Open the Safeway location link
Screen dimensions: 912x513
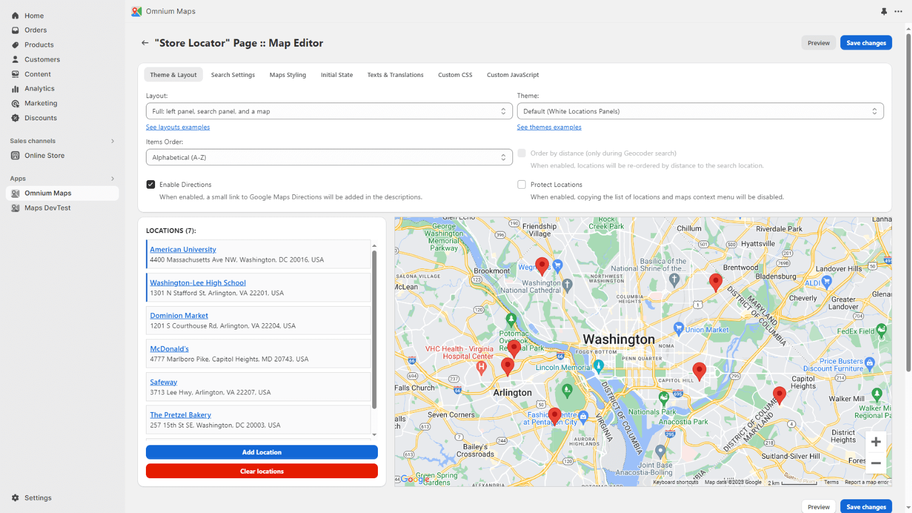coord(164,382)
